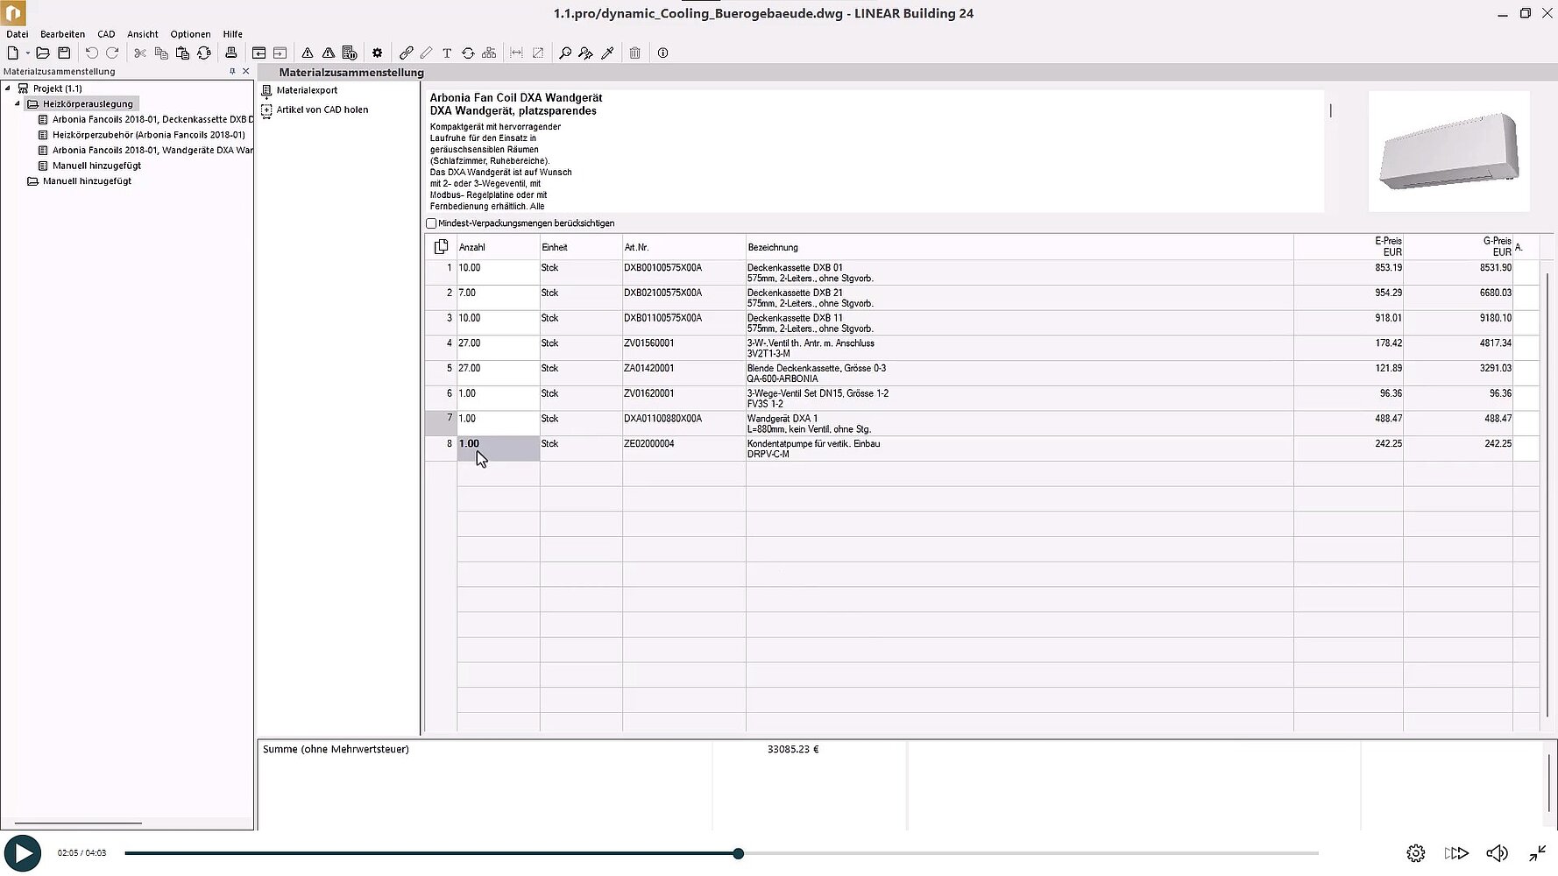Click the video progress slider handle
The height and width of the screenshot is (876, 1558).
pyautogui.click(x=739, y=853)
